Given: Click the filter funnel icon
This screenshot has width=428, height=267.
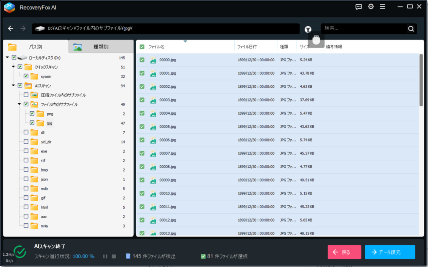Looking at the screenshot, I should (308, 29).
